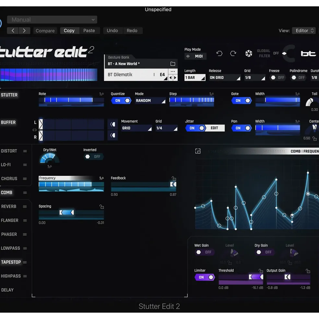Screen dimensions: 319x319
Task: Open the three-dots gesture options menu
Action: pos(172,71)
